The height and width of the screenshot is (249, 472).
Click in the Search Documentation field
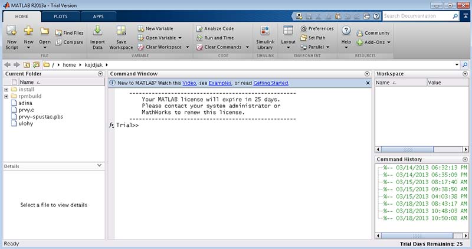418,16
